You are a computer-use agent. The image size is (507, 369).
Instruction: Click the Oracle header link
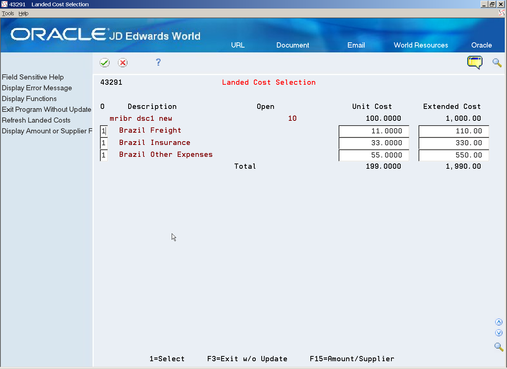[x=481, y=45]
